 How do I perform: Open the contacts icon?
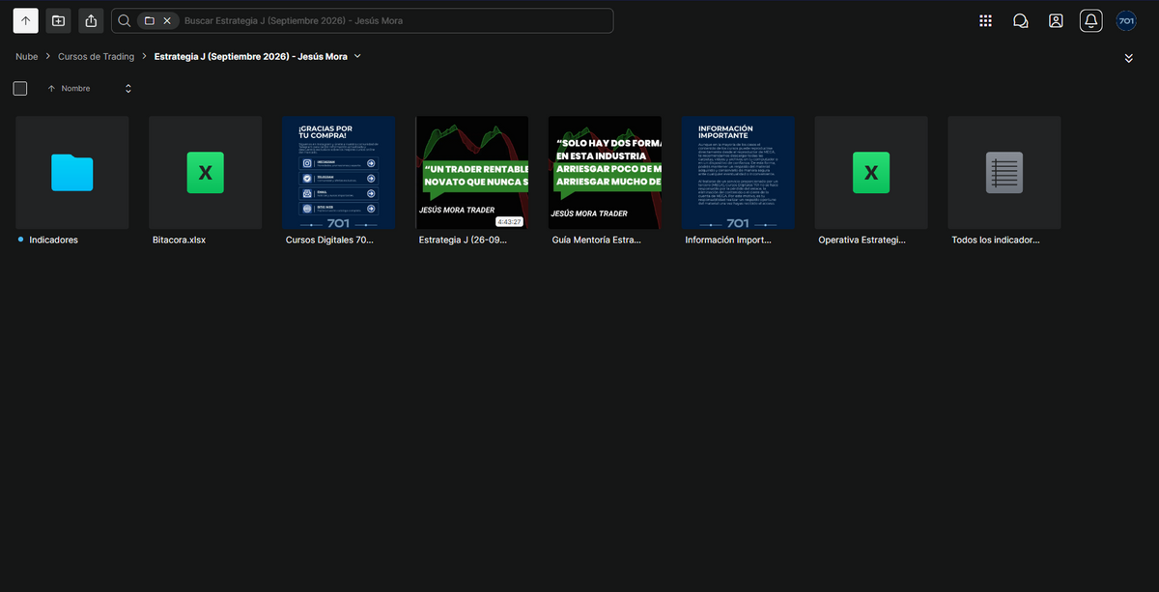coord(1056,20)
